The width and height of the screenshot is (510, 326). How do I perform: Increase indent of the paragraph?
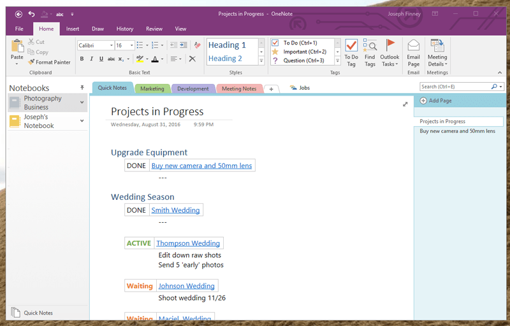coord(184,45)
